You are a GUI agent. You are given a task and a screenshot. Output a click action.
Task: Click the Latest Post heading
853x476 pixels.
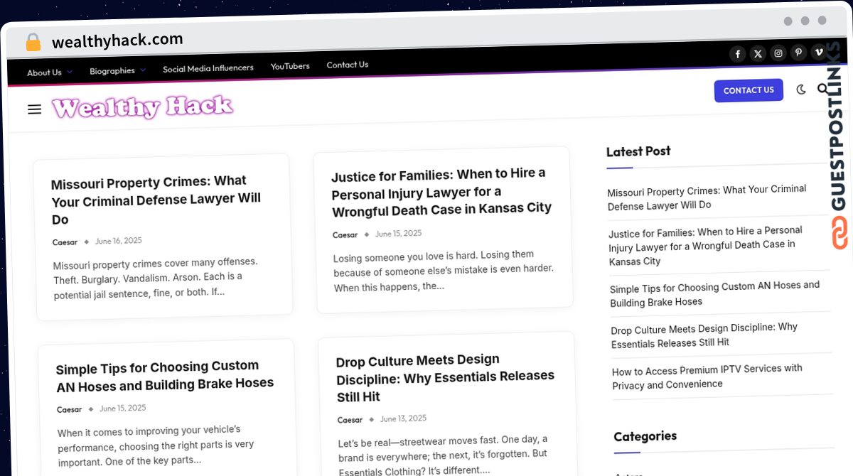coord(638,151)
